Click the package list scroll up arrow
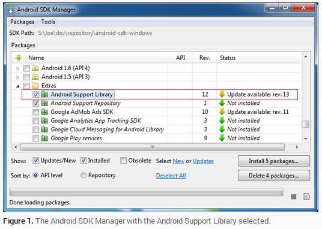The image size is (322, 229). click(306, 56)
